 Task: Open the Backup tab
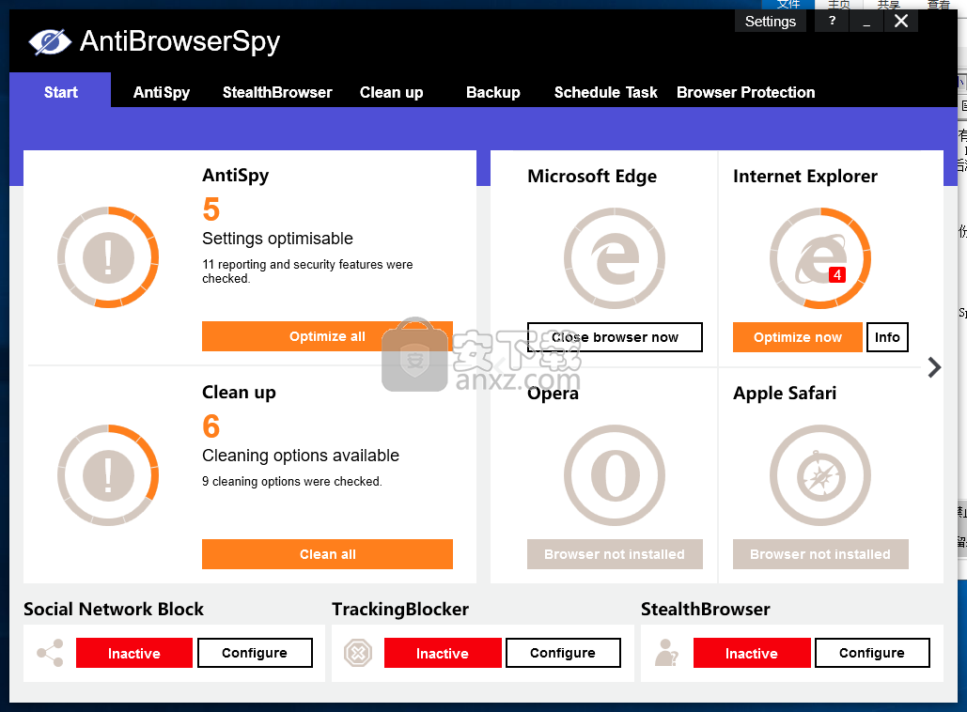(492, 92)
